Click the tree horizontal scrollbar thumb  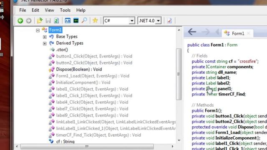(x=87, y=146)
